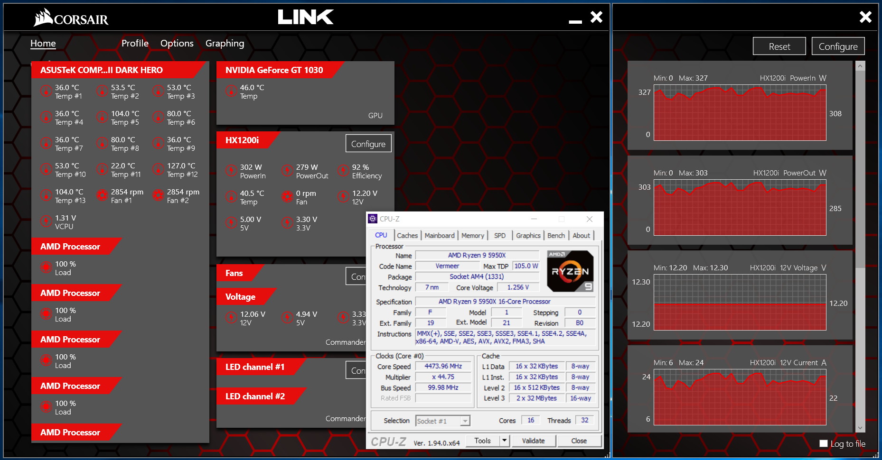Click the HX1200i 5.00 V icon
The image size is (882, 460).
(231, 223)
